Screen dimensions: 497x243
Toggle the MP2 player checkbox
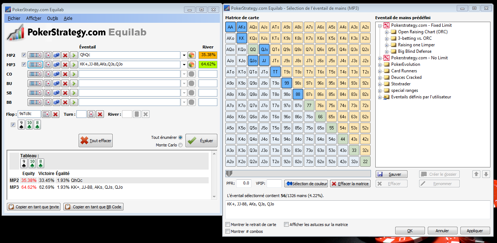(x=24, y=55)
